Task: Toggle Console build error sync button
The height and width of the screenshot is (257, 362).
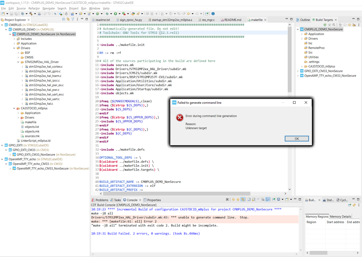Action: coord(243,199)
